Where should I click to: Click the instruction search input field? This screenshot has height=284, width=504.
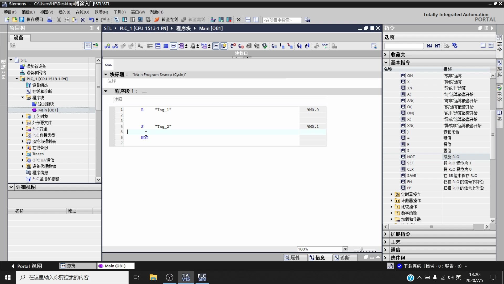(x=404, y=46)
